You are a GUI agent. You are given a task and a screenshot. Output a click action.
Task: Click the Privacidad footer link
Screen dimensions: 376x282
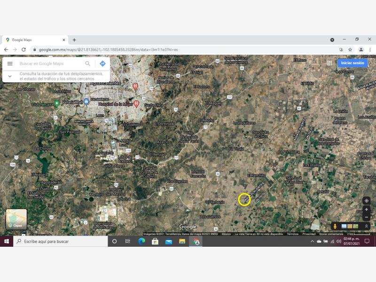tap(309, 234)
